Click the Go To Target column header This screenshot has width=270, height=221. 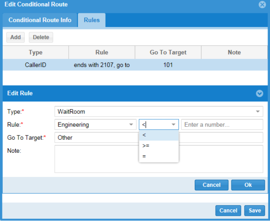pos(168,52)
